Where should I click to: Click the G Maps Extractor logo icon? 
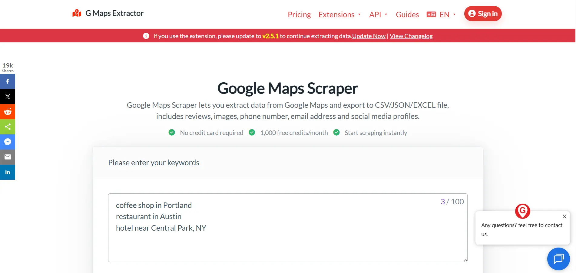[x=77, y=13]
